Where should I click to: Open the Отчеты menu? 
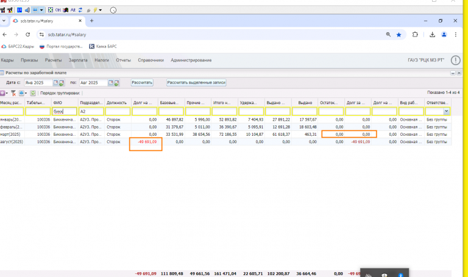123,60
